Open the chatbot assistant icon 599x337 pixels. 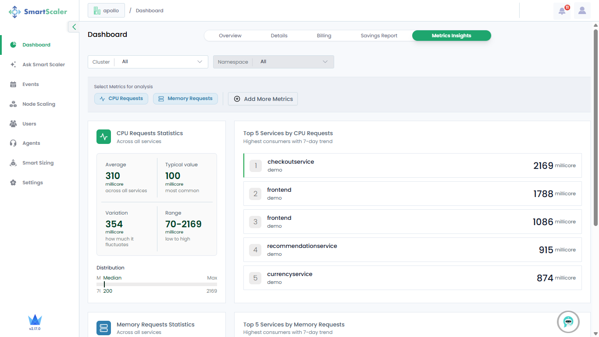click(x=568, y=322)
